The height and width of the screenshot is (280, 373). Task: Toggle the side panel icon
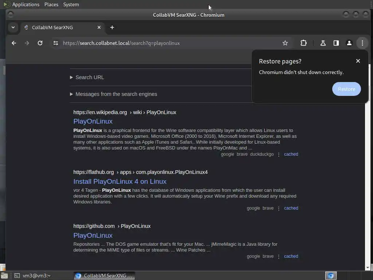point(336,43)
